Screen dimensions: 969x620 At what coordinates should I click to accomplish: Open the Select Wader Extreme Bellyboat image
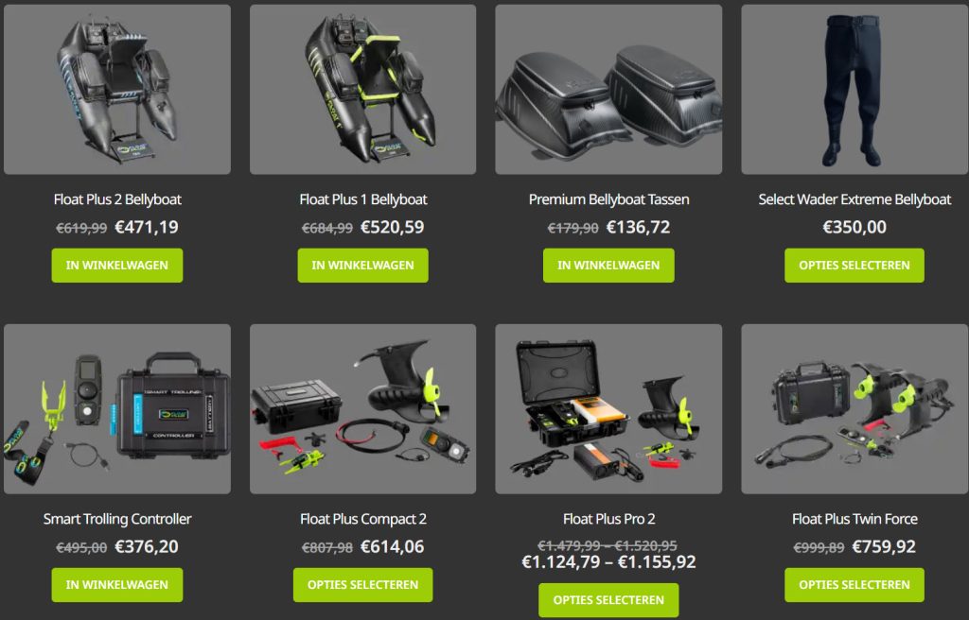(x=854, y=90)
